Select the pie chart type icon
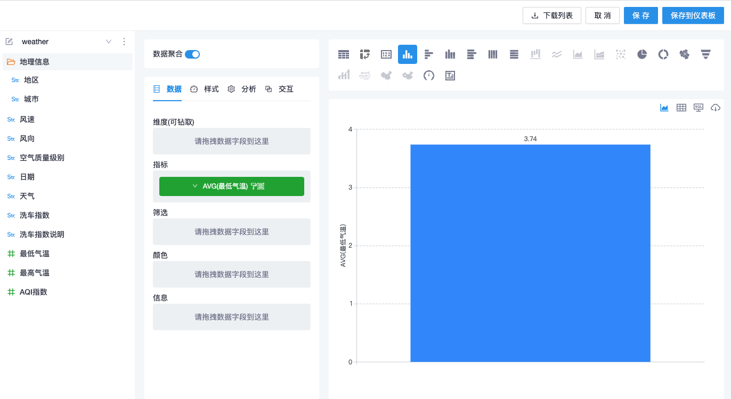Screen dimensions: 731x399 click(642, 54)
